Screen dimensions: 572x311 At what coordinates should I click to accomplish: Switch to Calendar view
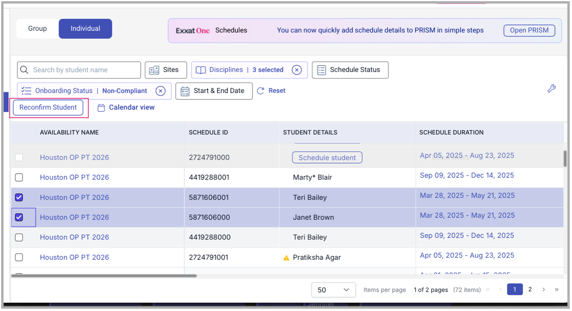click(x=126, y=107)
